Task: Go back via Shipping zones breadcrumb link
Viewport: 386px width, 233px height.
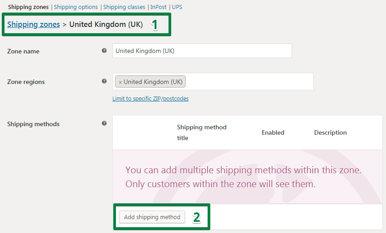Action: (x=34, y=24)
